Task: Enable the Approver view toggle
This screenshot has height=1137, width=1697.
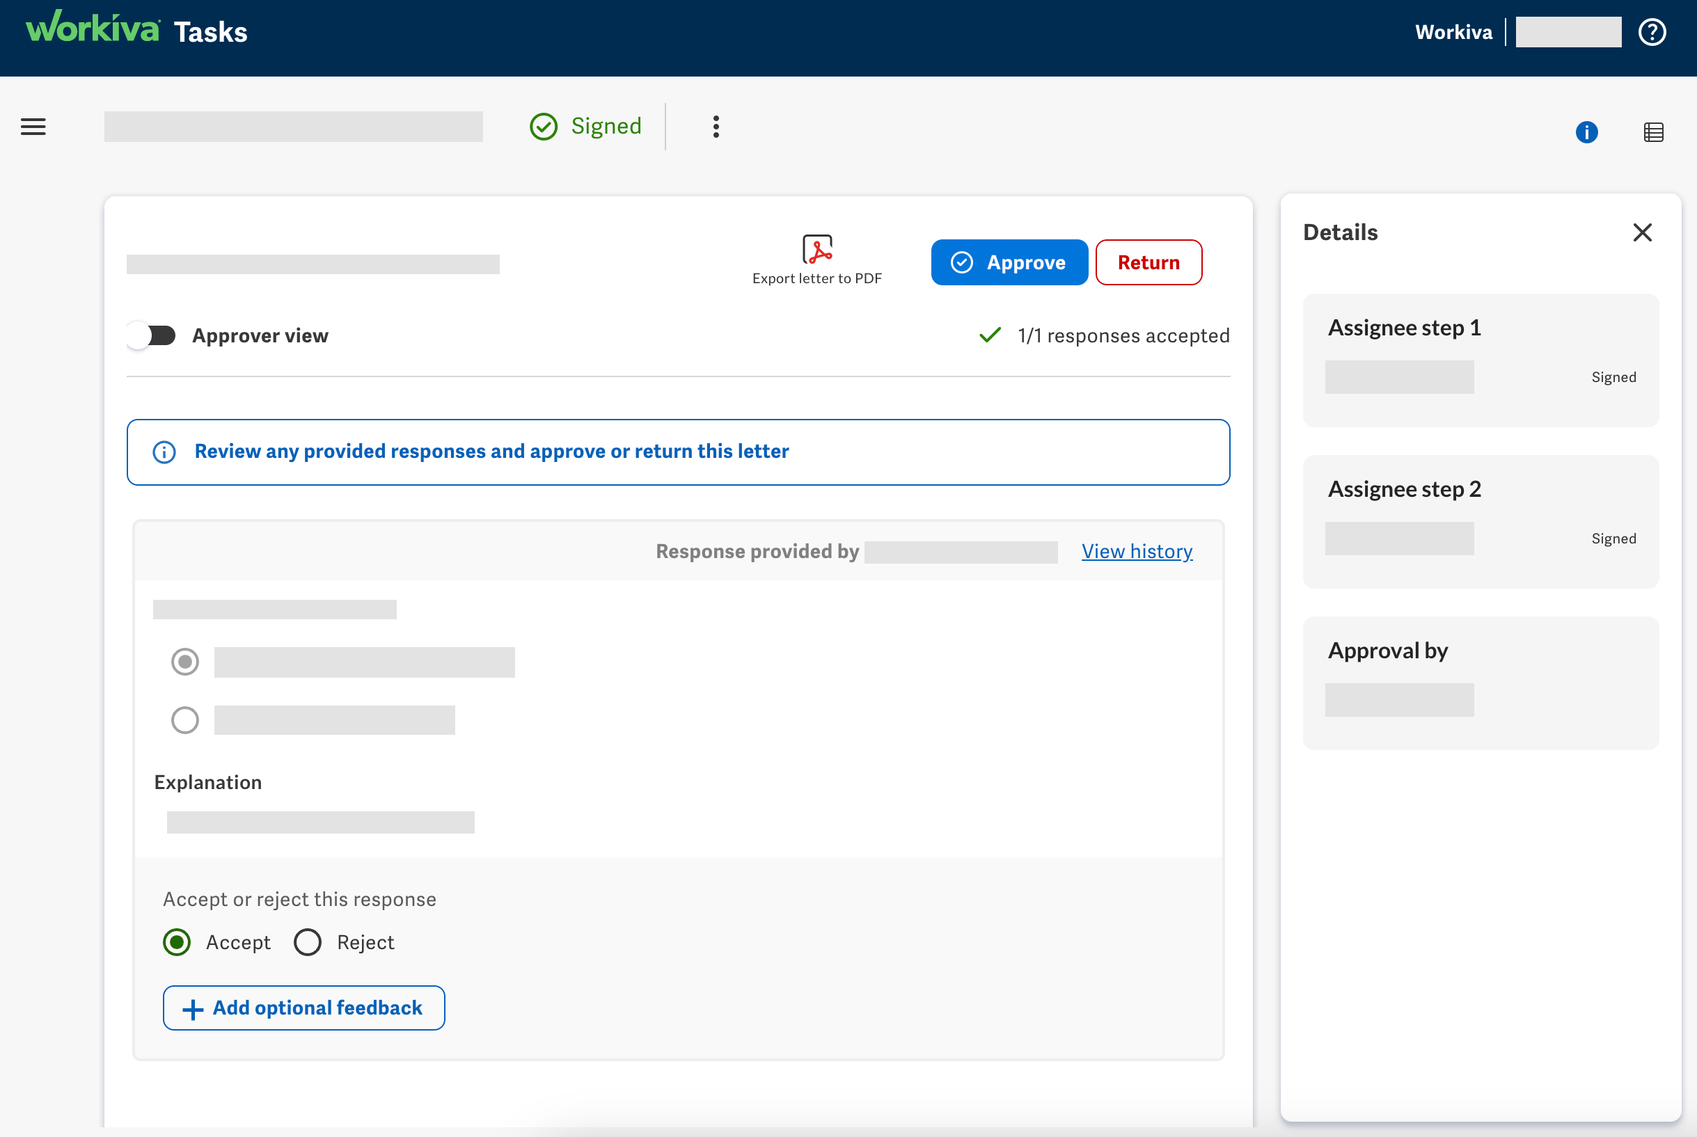Action: [152, 335]
